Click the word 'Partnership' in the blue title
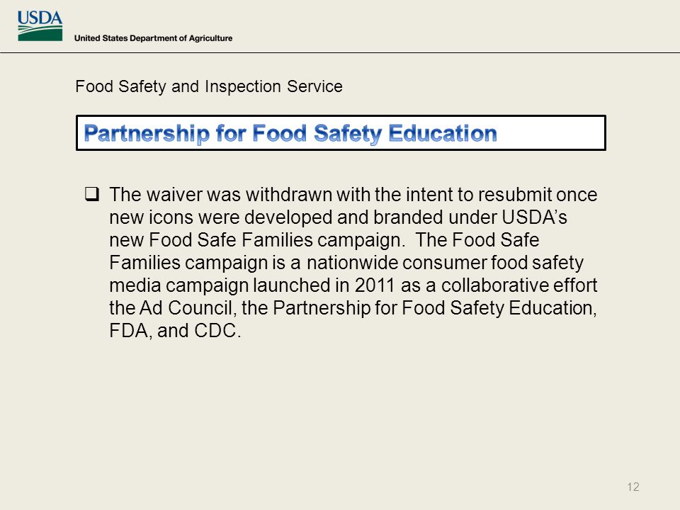680x510 pixels. coord(147,133)
